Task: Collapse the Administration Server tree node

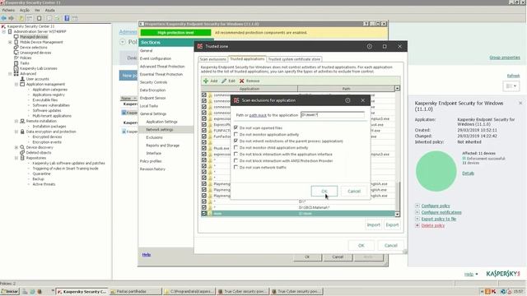Action: (x=3, y=31)
